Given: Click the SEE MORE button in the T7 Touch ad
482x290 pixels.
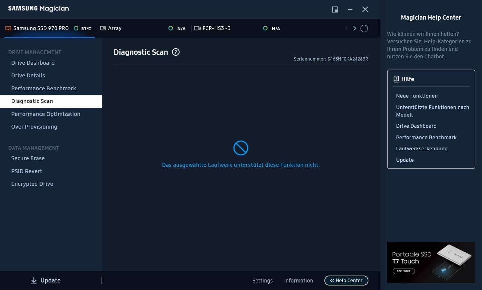Looking at the screenshot, I should point(404,271).
